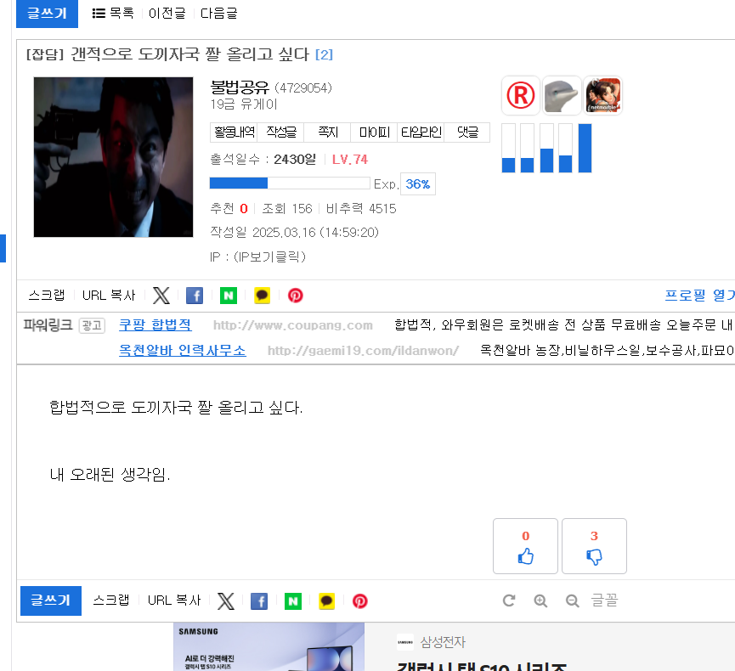Click the upper 스크랩 scrap link
The height and width of the screenshot is (671, 735).
[x=47, y=296]
